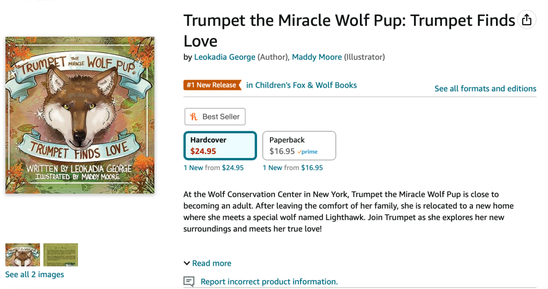Click See all 2 images link
This screenshot has height=289, width=548.
pyautogui.click(x=34, y=275)
